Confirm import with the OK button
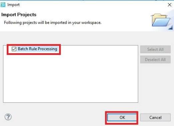174x126 pixels. pos(122,117)
